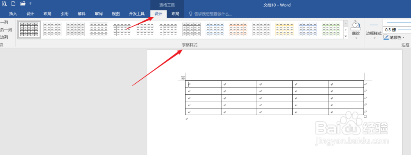Select the 表格工具 设计 tab
This screenshot has width=411, height=155.
click(158, 14)
